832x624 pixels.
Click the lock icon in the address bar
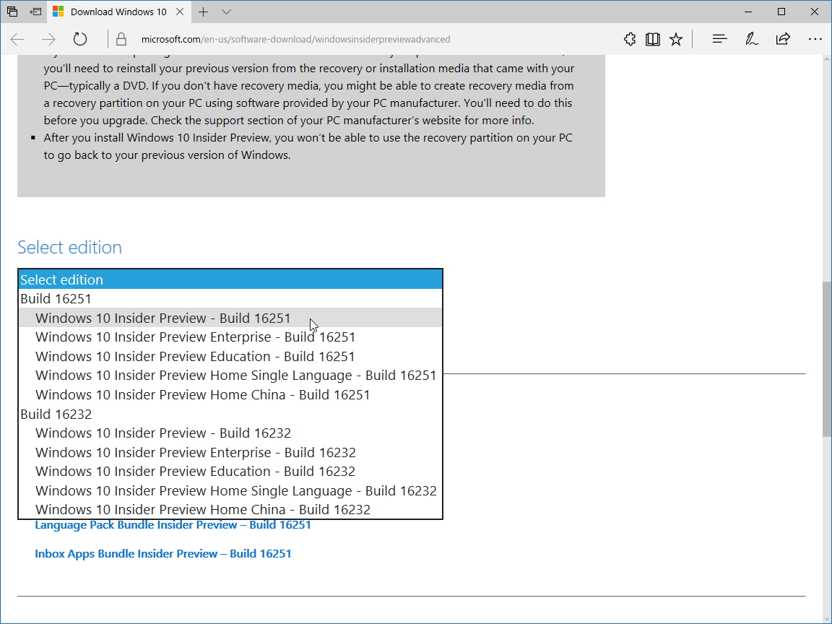[x=121, y=39]
